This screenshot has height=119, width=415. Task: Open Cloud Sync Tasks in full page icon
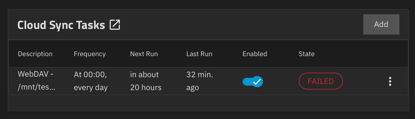click(115, 25)
